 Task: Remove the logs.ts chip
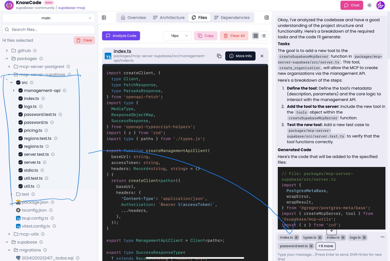point(364,238)
